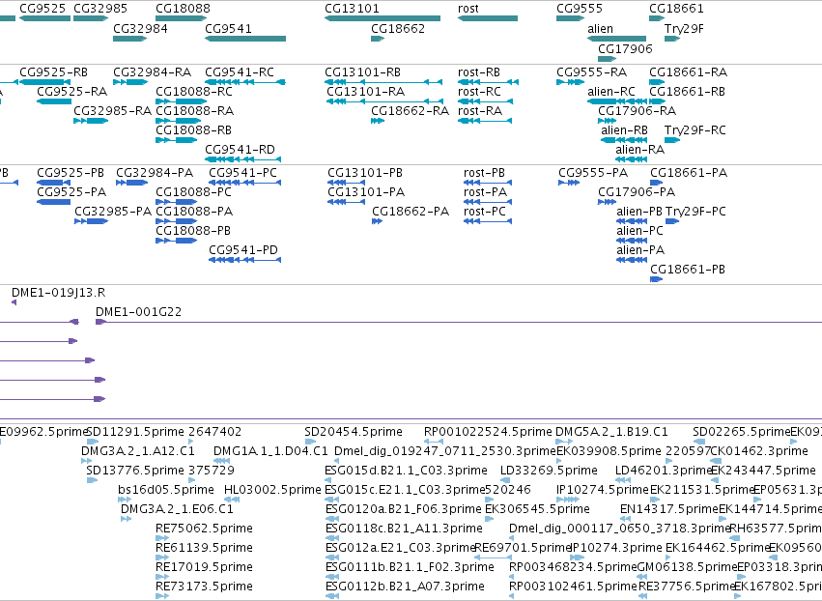Click transcript label rost-RC
This screenshot has height=601, width=822.
tap(479, 92)
